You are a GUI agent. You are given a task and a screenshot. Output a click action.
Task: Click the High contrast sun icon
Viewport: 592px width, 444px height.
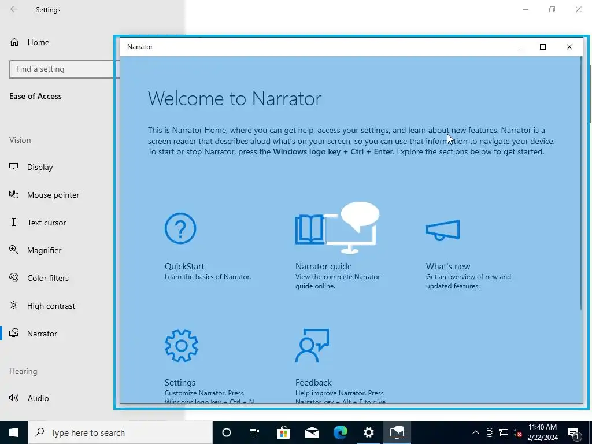click(14, 305)
